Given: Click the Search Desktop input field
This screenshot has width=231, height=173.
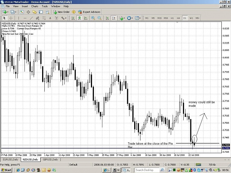Looking at the screenshot, I should point(147,170).
